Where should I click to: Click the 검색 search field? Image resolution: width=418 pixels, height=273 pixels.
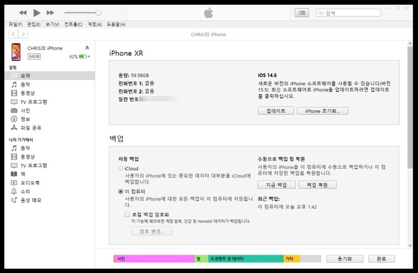(348, 13)
